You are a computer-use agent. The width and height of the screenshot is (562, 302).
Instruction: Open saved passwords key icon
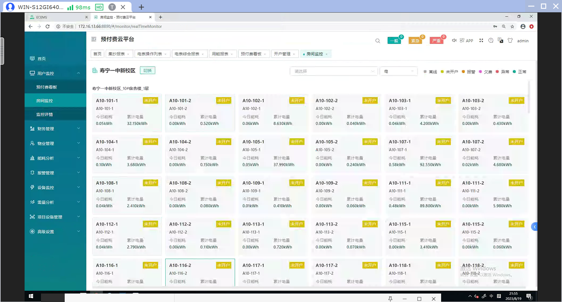495,26
